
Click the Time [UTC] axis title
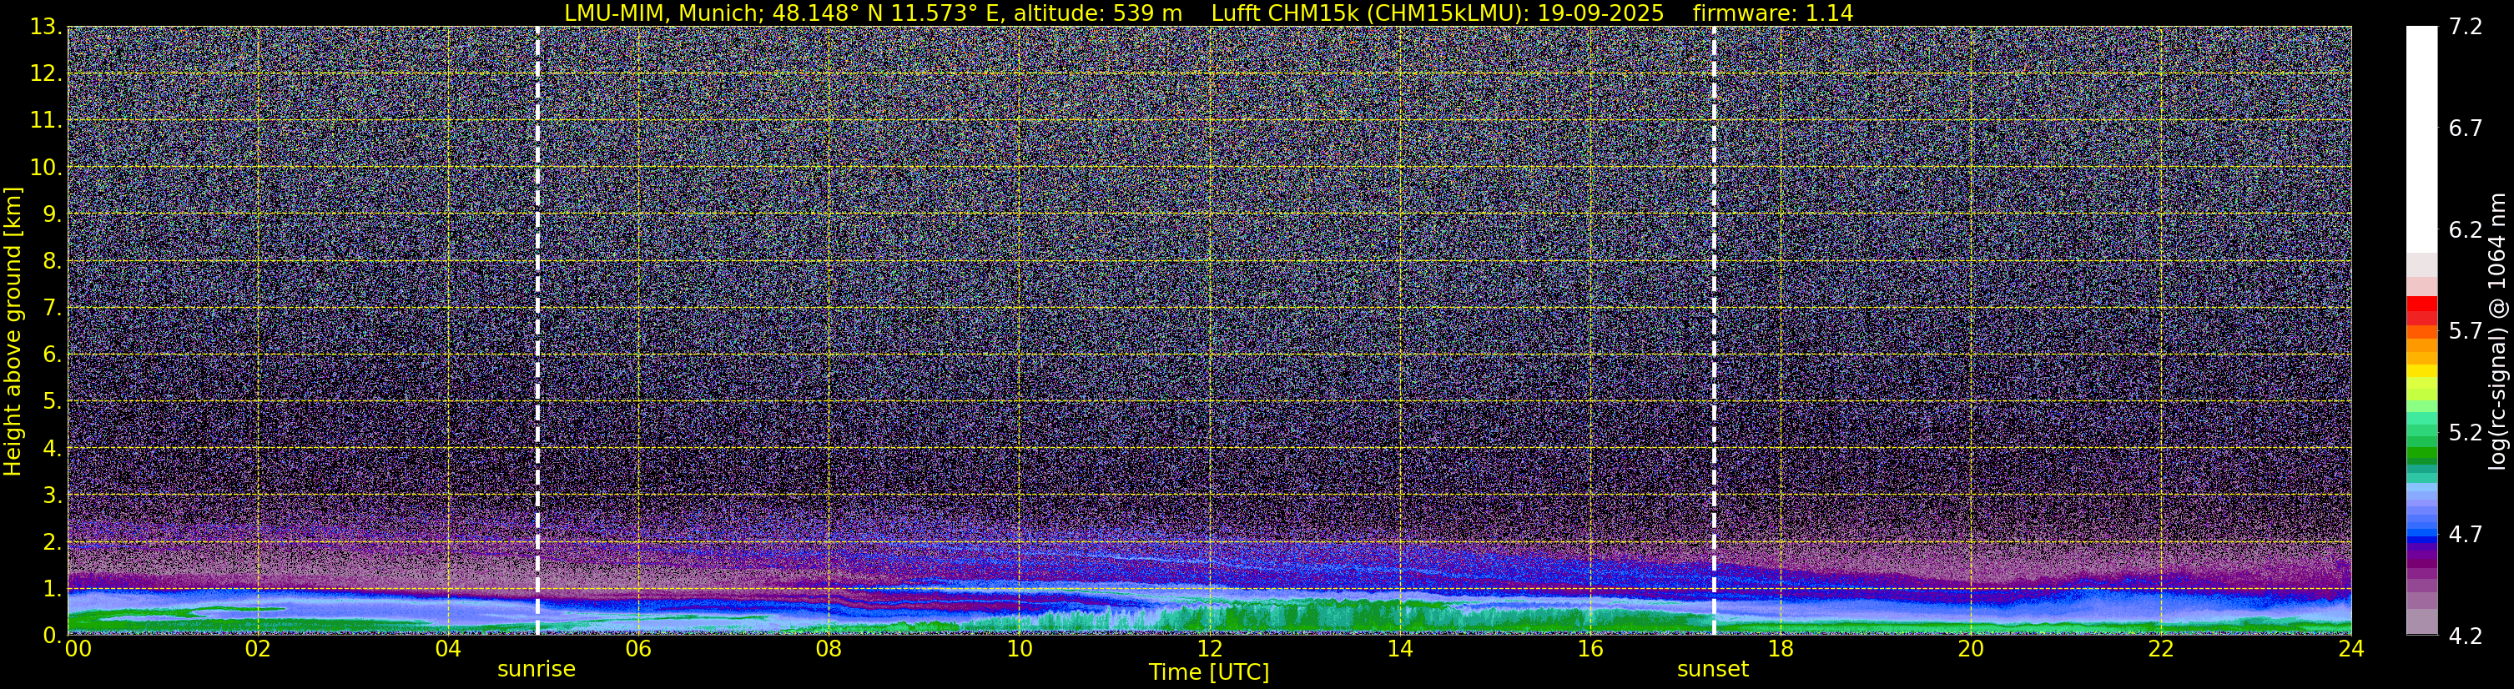(1209, 671)
